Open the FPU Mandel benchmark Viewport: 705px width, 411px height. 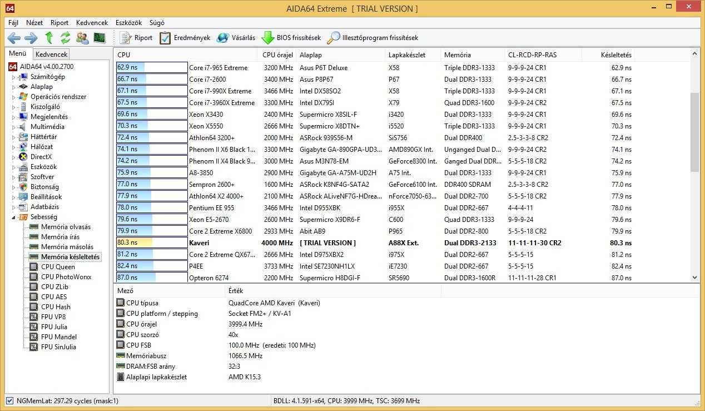(x=59, y=337)
